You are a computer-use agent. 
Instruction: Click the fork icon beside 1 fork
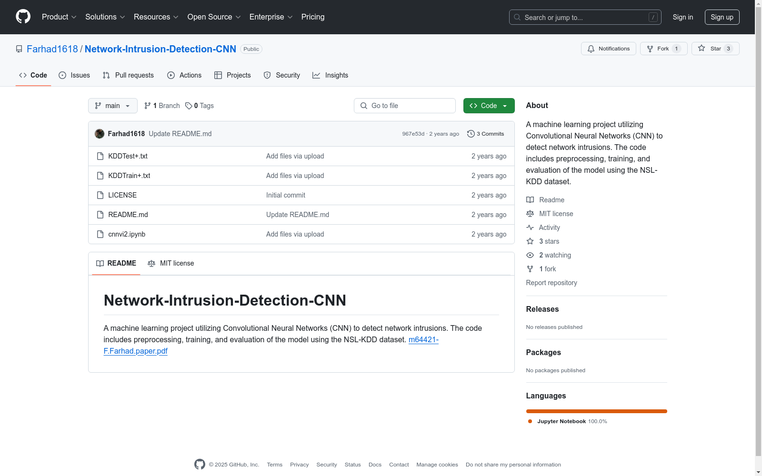(x=530, y=269)
